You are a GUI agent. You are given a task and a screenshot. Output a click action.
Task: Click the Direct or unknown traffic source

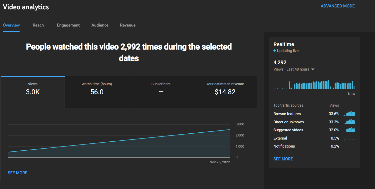pyautogui.click(x=288, y=122)
